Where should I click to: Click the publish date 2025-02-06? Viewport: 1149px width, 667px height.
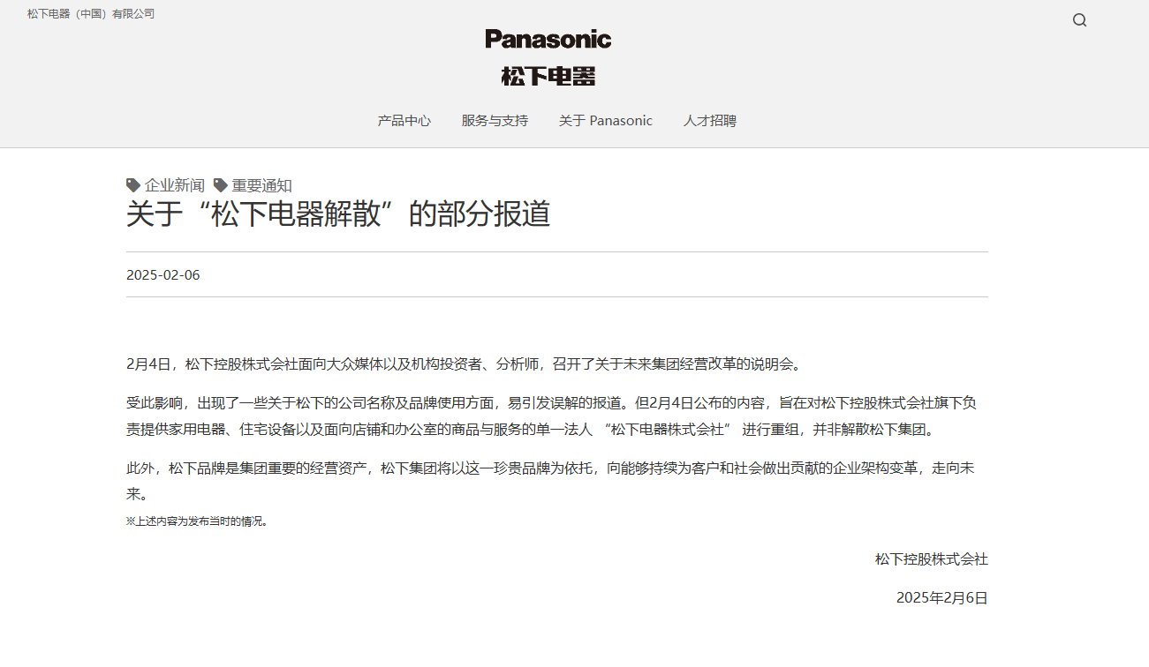point(163,275)
